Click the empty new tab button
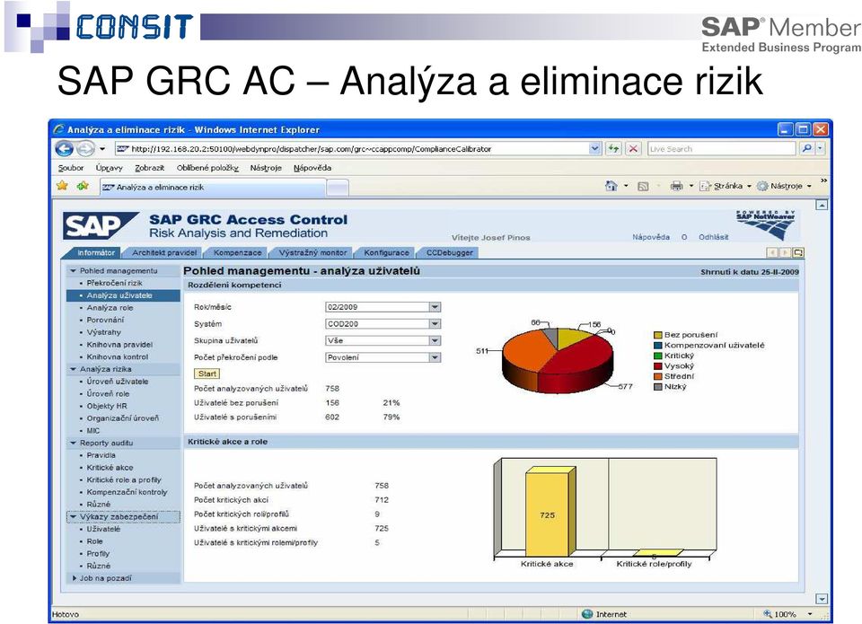 tap(338, 188)
